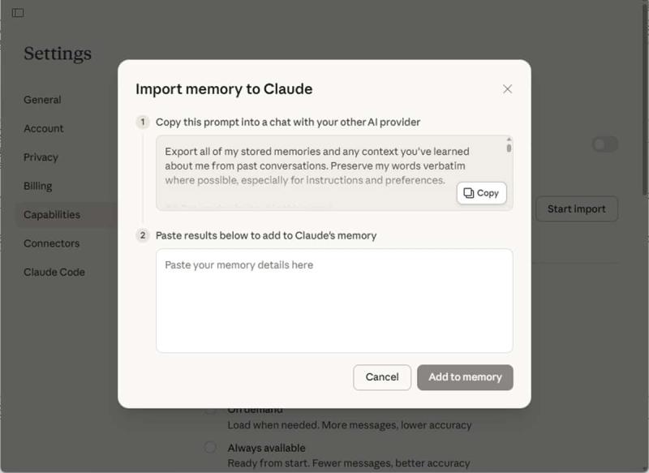
Task: Toggle the sidebar panel icon
Action: click(x=18, y=13)
